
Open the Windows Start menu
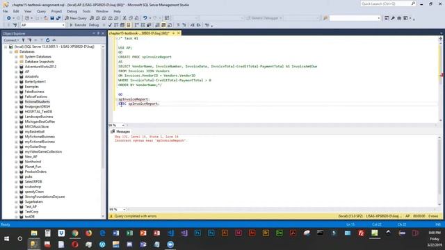click(6, 239)
